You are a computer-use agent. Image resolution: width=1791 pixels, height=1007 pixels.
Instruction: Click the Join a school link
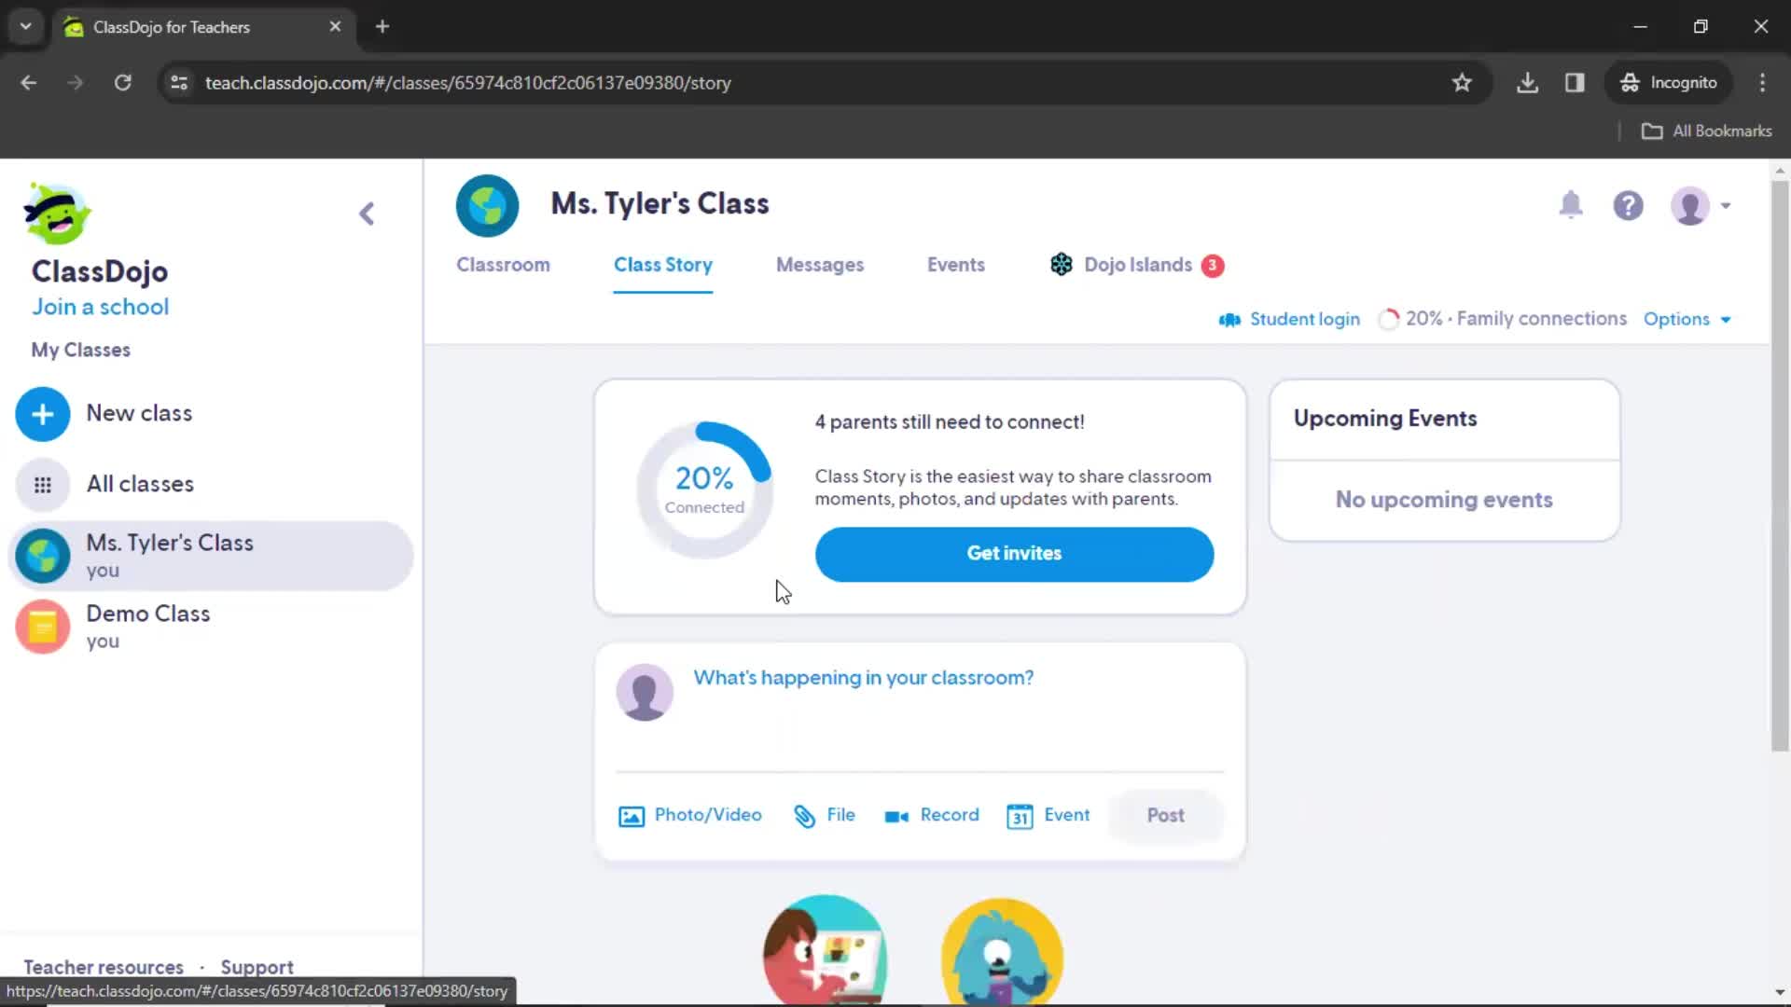point(101,308)
